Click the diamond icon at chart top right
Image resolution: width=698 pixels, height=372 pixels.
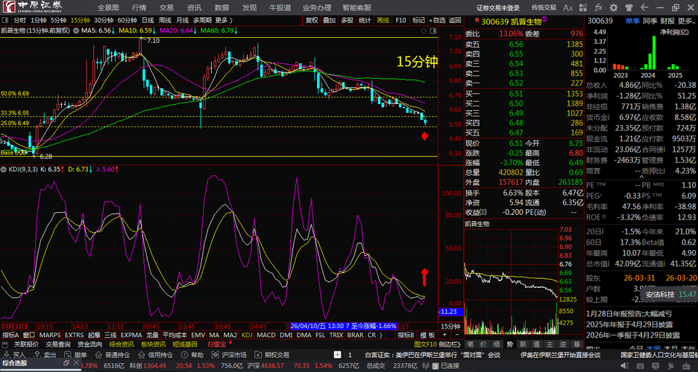point(424,31)
